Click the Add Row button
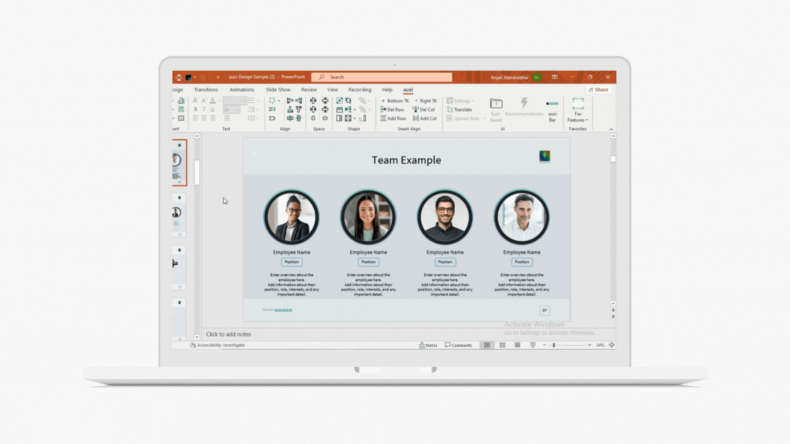 393,118
